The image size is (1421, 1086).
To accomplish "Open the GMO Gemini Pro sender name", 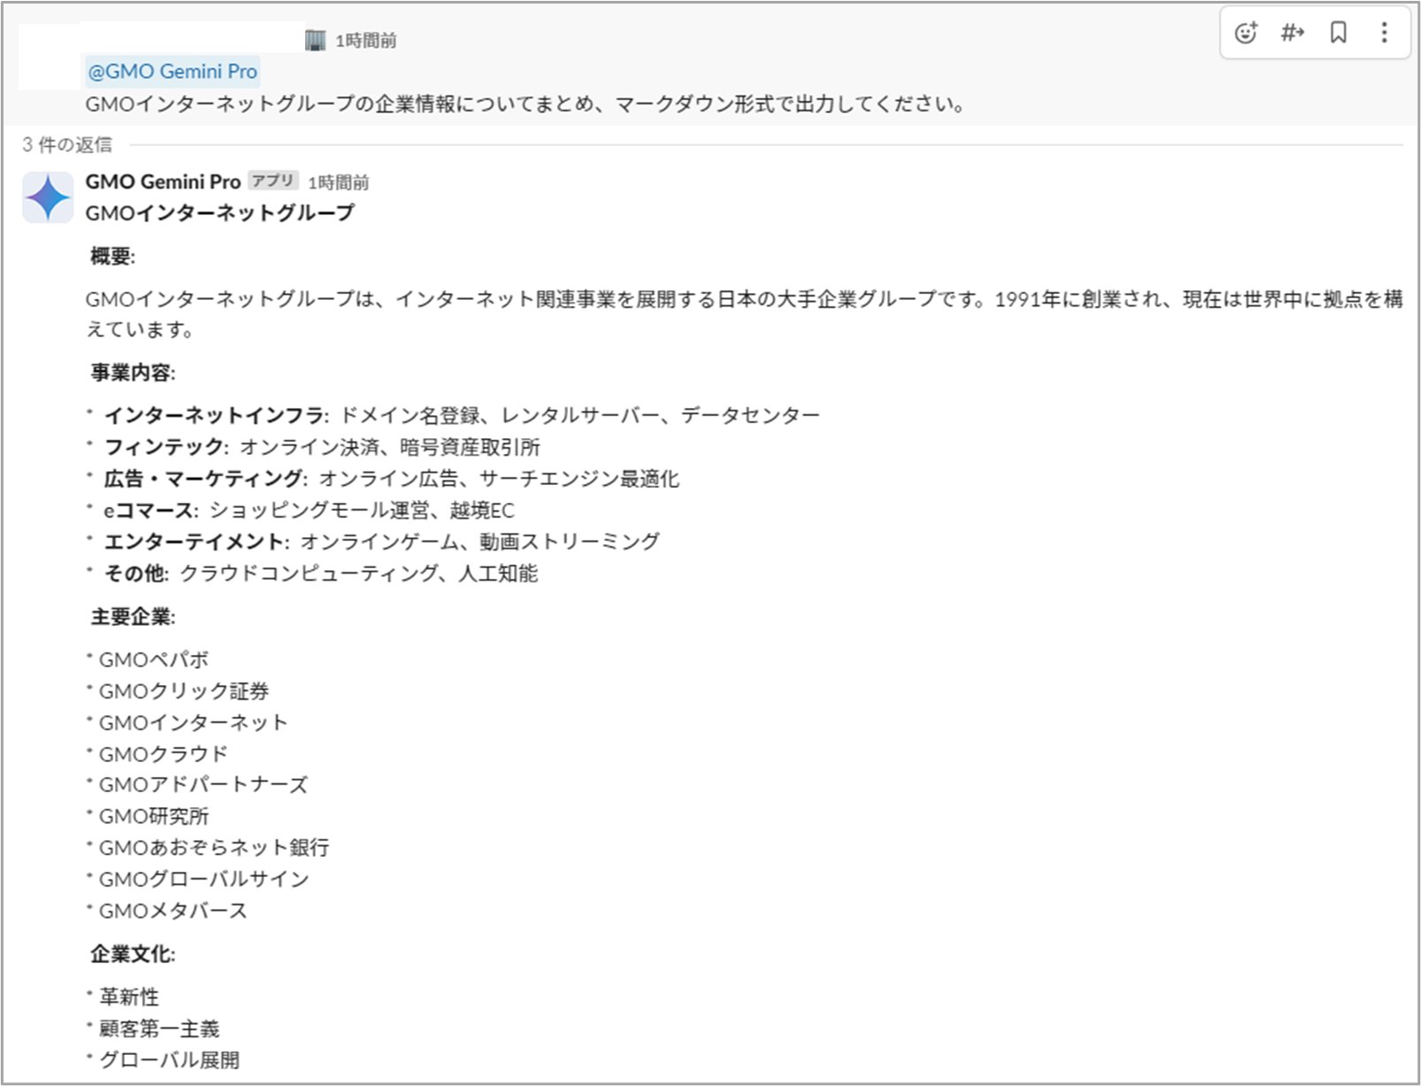I will [x=163, y=181].
